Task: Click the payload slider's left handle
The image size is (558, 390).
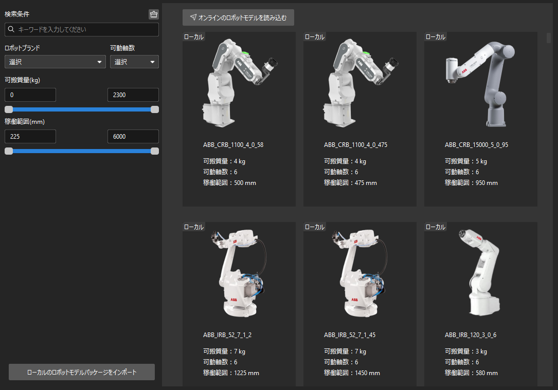Action: click(9, 109)
